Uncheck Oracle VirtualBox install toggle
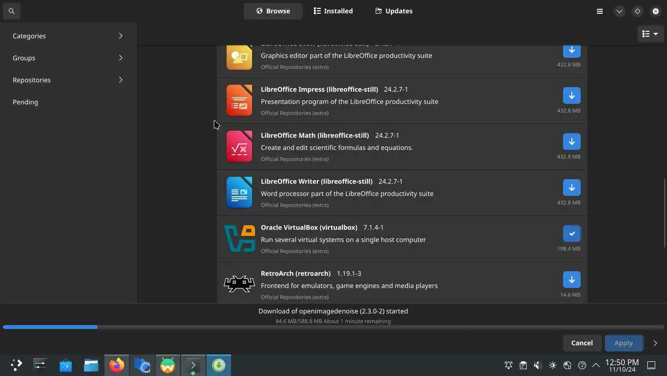This screenshot has width=667, height=376. (572, 234)
